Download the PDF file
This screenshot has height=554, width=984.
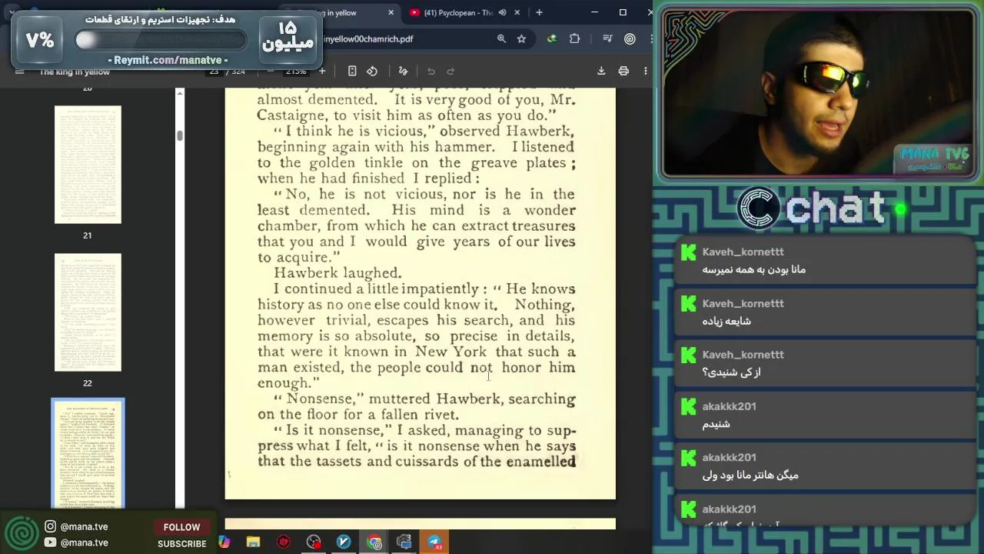[x=601, y=71]
